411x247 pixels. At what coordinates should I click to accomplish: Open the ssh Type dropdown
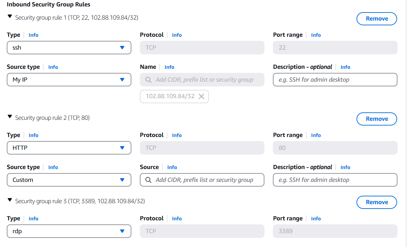tap(69, 48)
